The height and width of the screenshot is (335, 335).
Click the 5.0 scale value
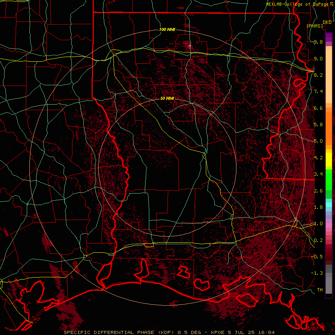click(x=318, y=141)
